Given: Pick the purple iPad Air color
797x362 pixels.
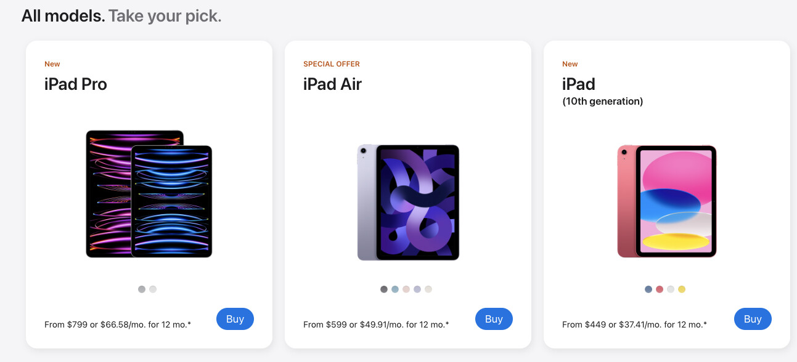Looking at the screenshot, I should point(417,289).
